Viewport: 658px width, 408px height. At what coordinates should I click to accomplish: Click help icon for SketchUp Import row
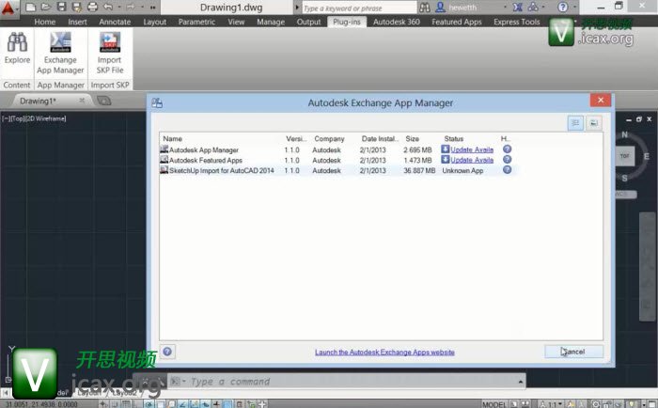click(507, 170)
